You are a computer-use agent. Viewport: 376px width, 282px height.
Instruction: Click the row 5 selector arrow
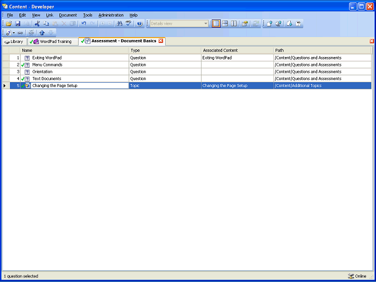5,86
